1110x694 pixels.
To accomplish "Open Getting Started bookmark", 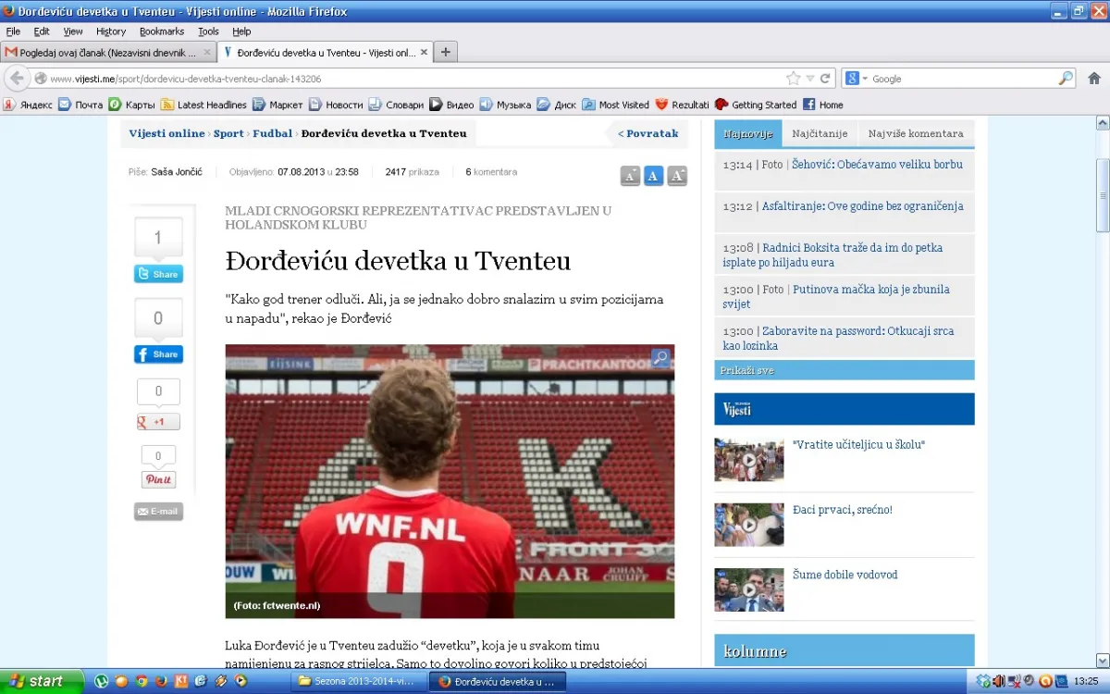I will tap(756, 105).
